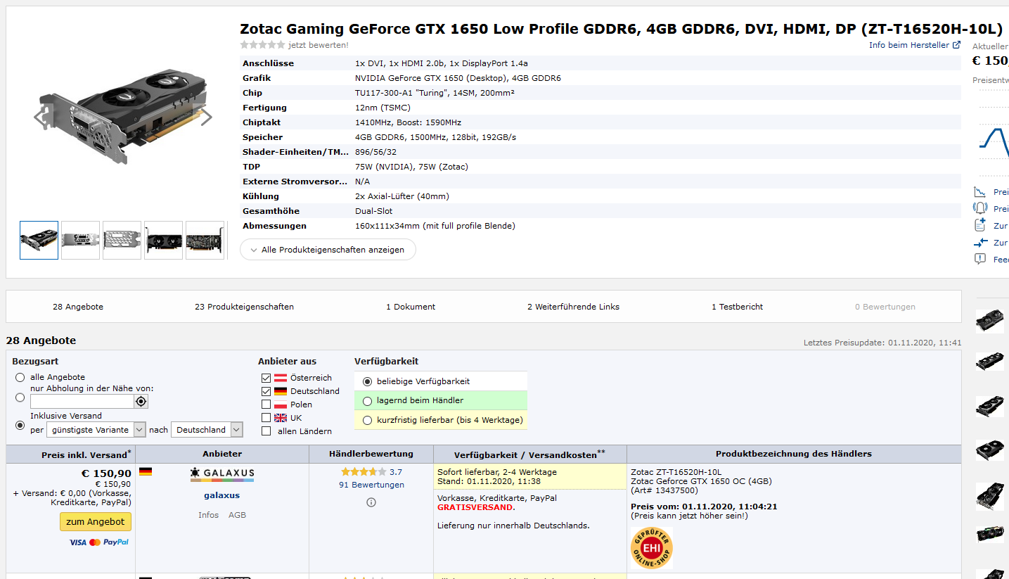
Task: Open the '0 Bewertungen' tab
Action: coord(885,307)
